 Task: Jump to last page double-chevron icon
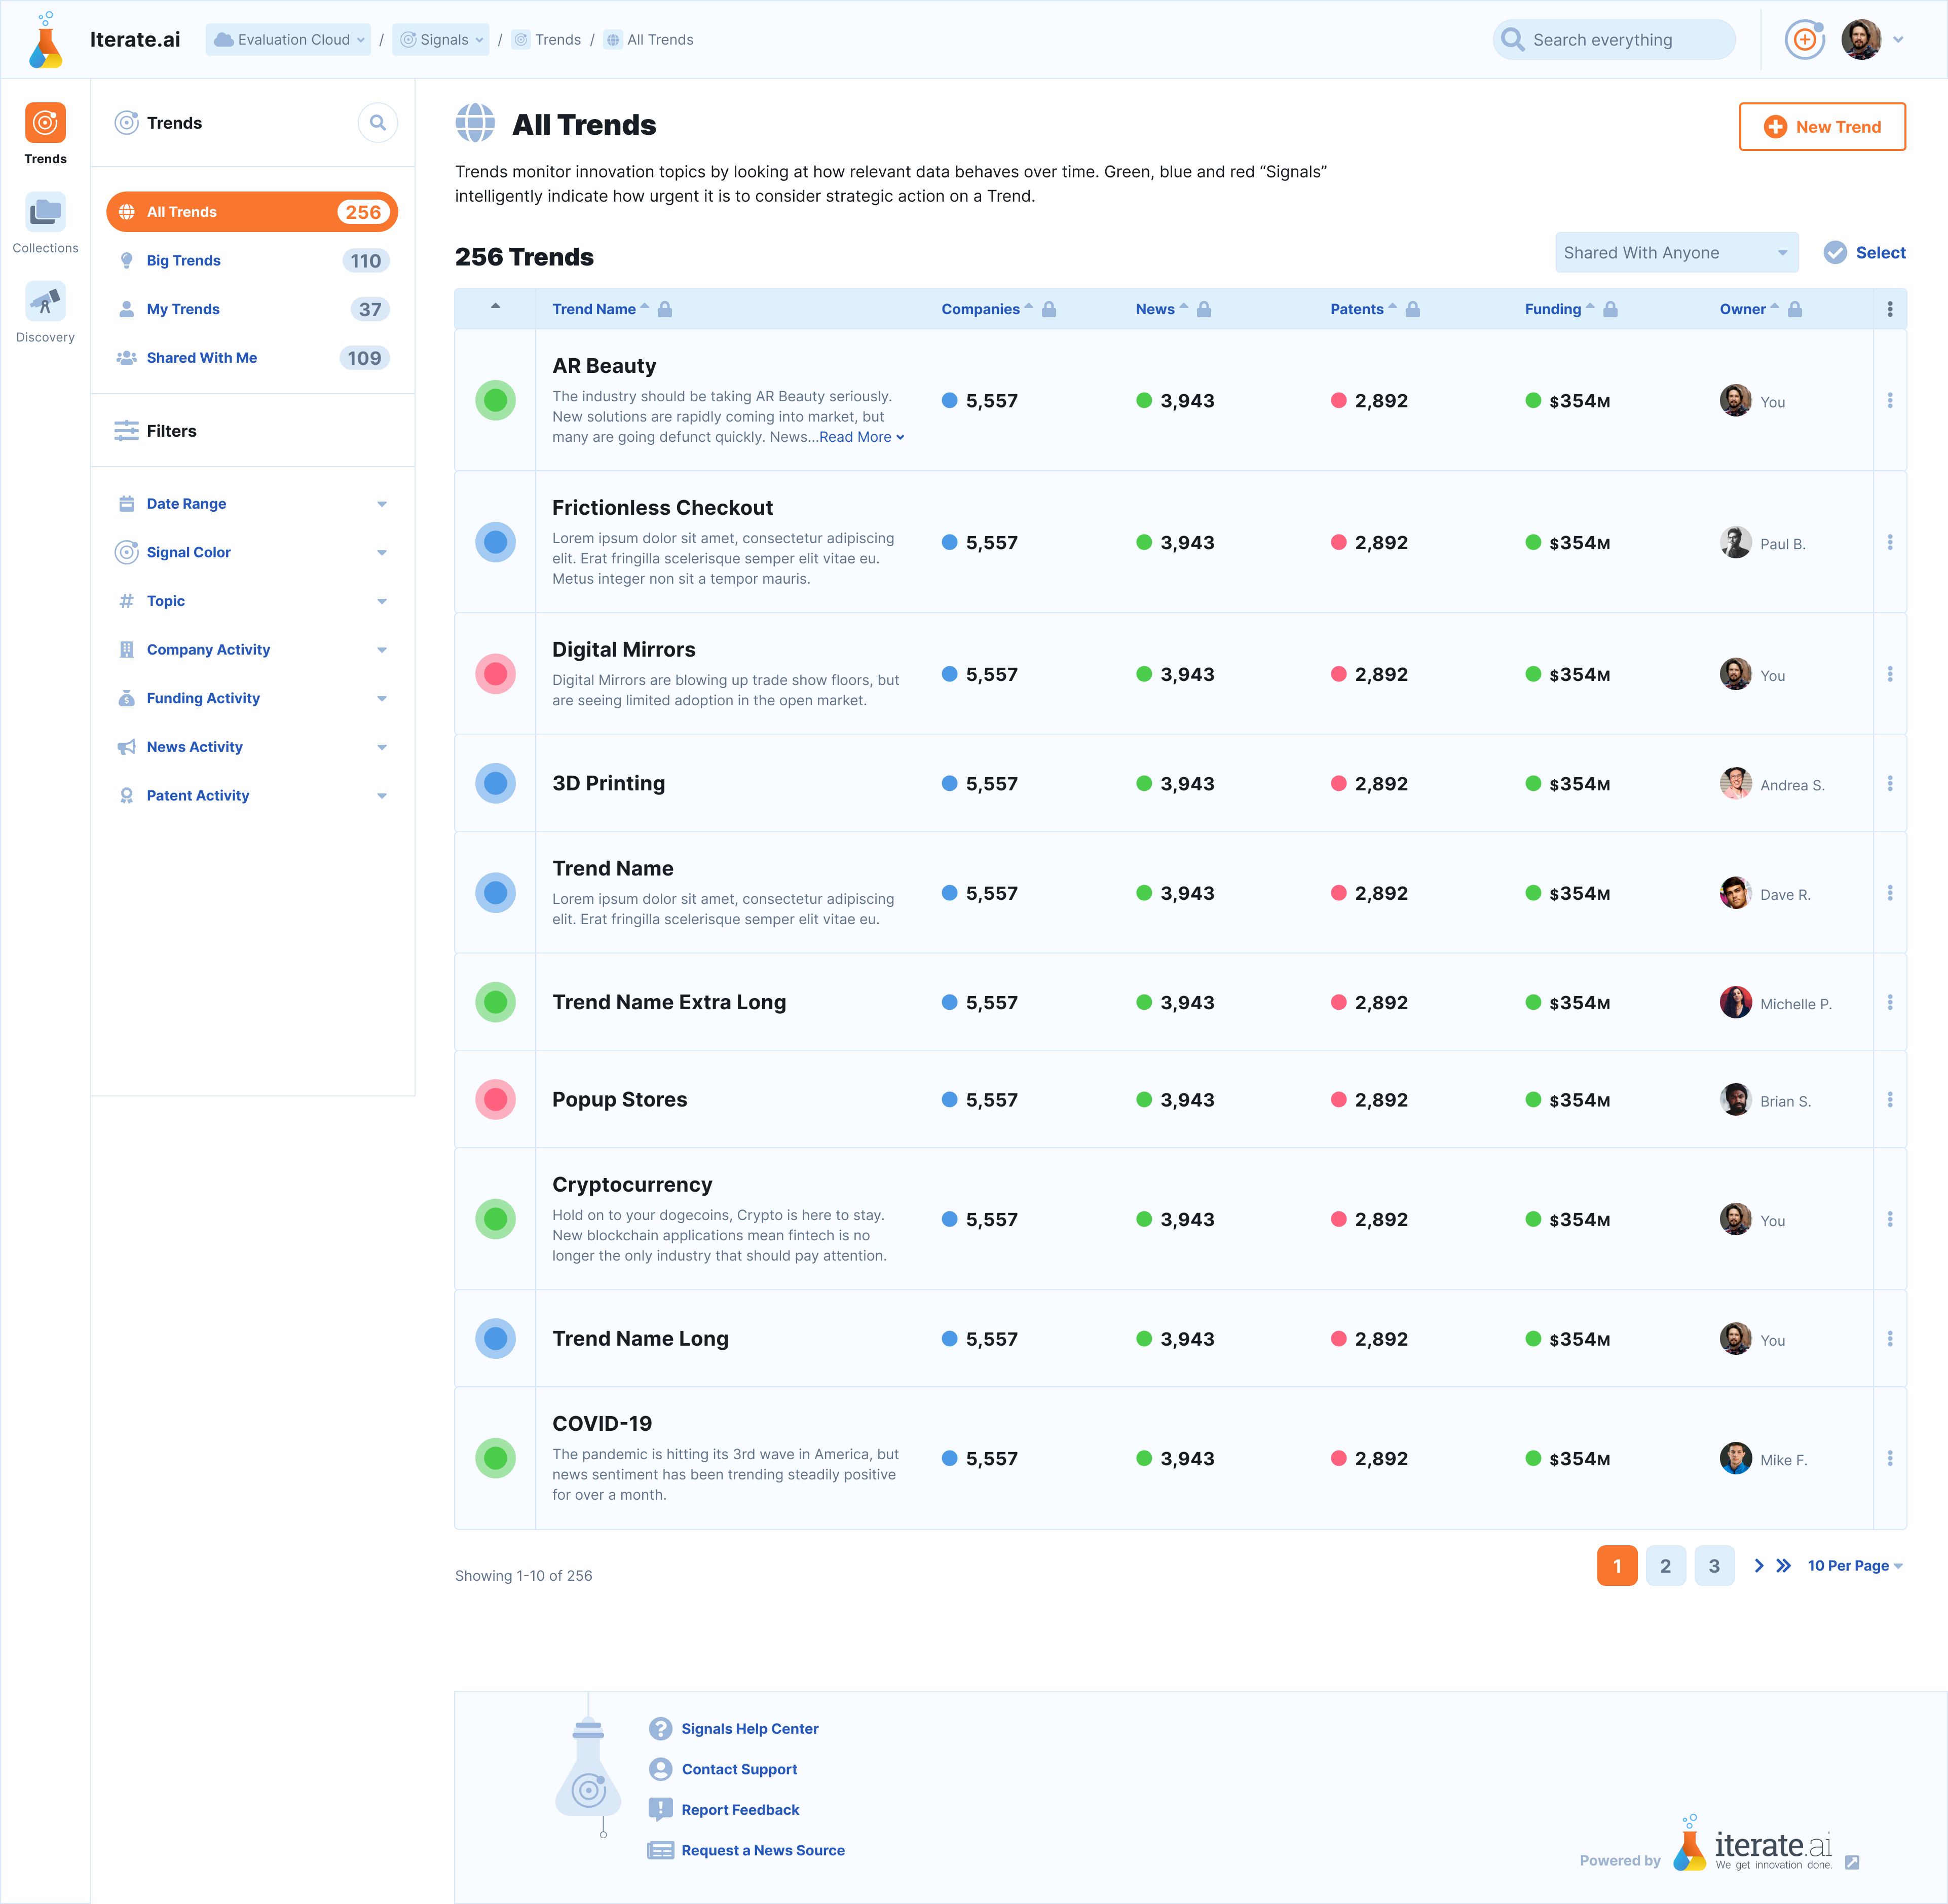point(1783,1566)
